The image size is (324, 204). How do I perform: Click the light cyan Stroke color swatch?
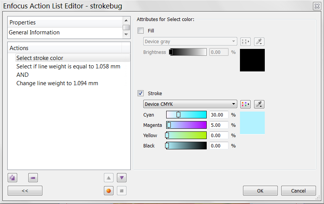[x=252, y=123]
